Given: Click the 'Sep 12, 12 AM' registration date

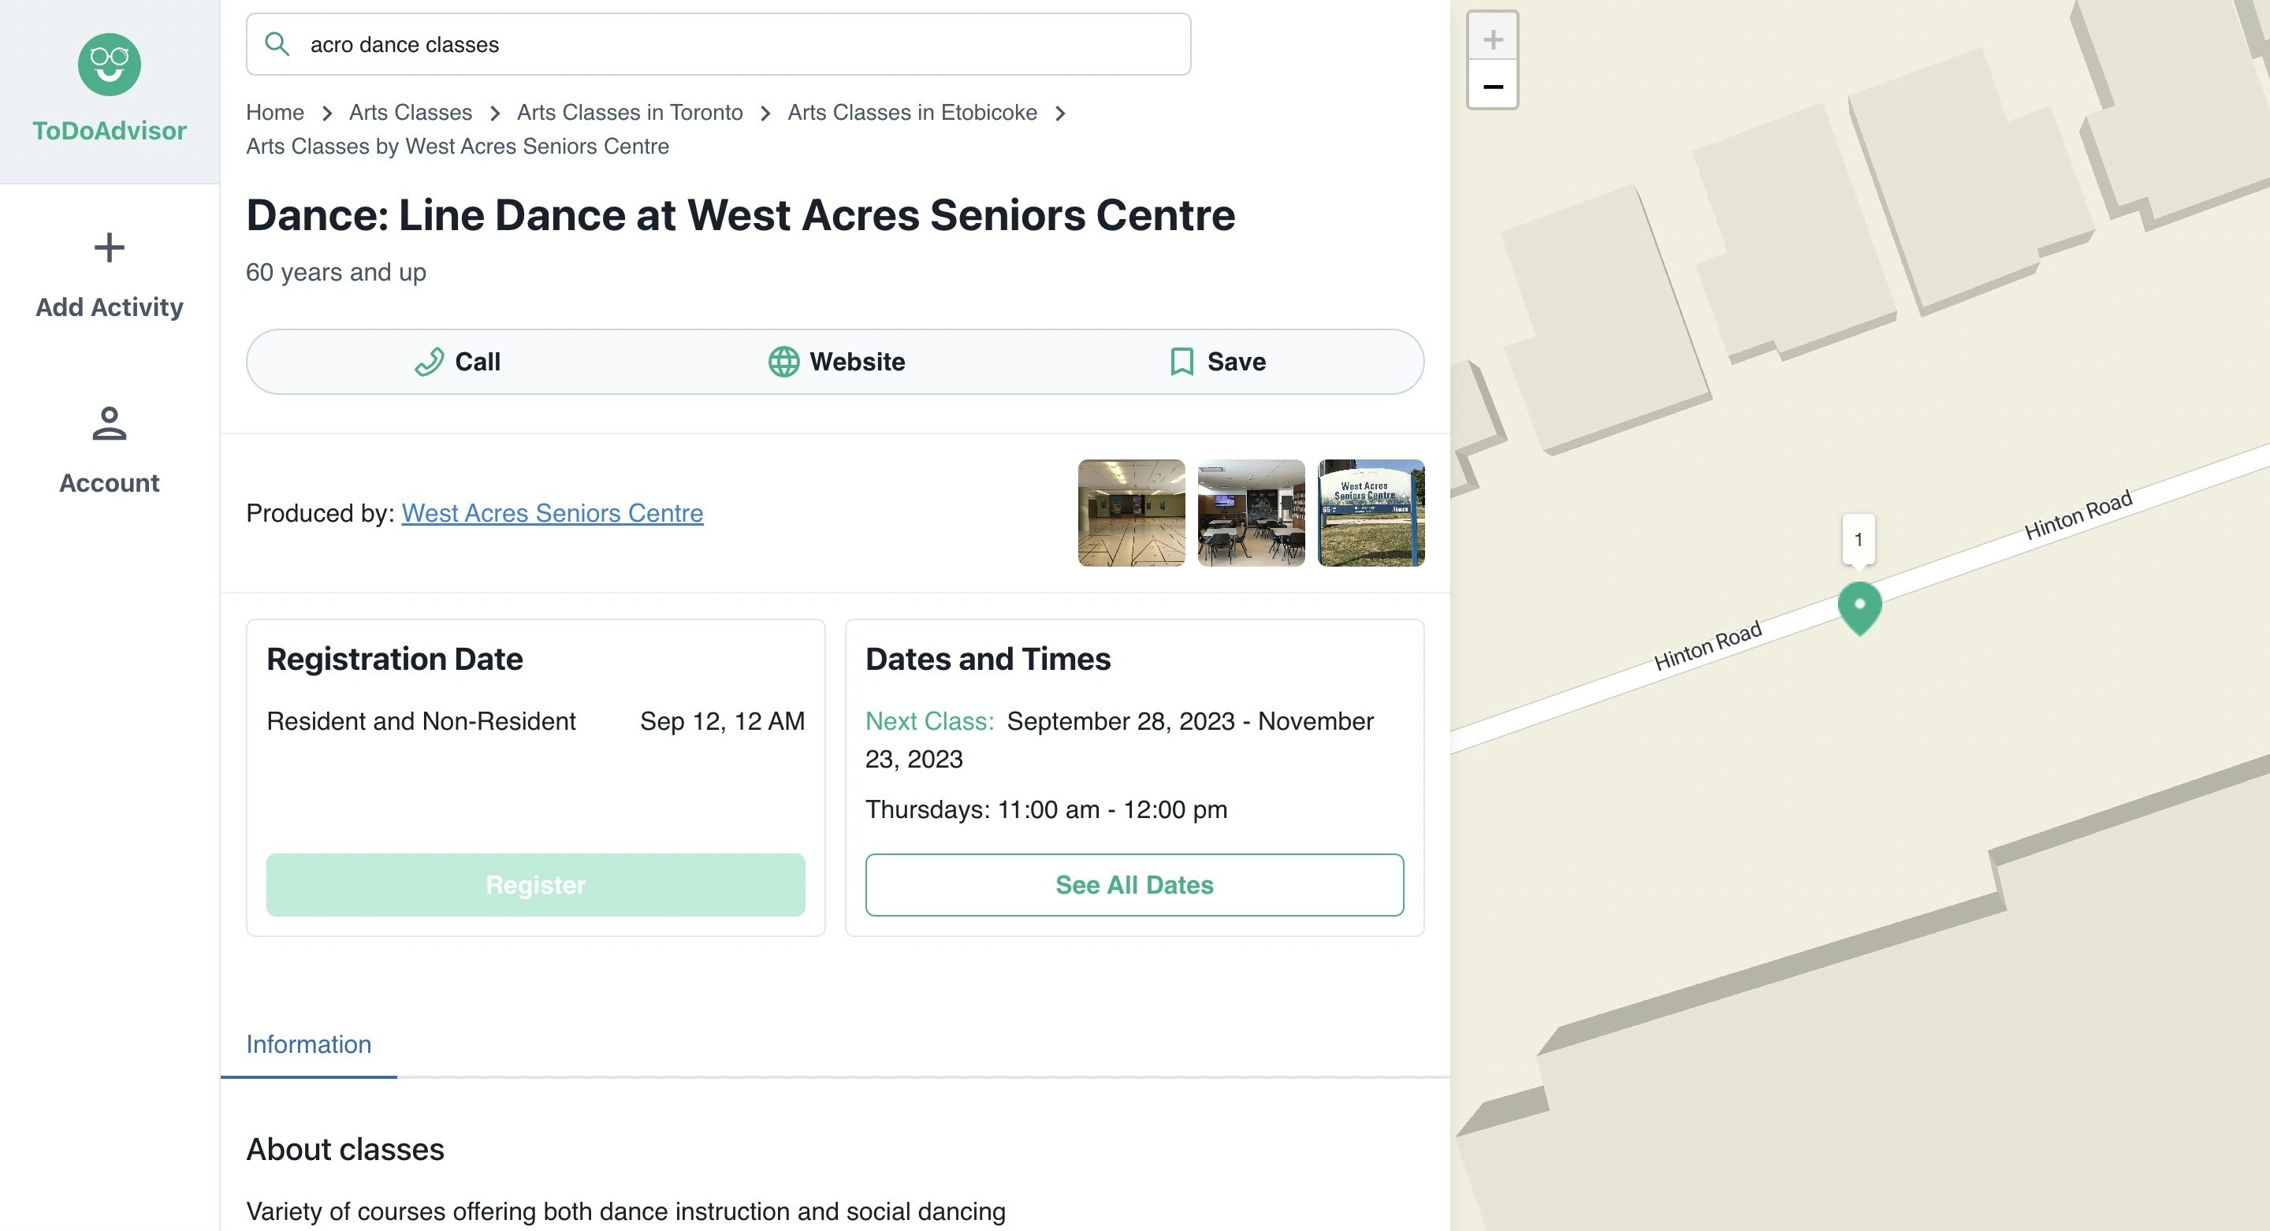Looking at the screenshot, I should point(723,722).
